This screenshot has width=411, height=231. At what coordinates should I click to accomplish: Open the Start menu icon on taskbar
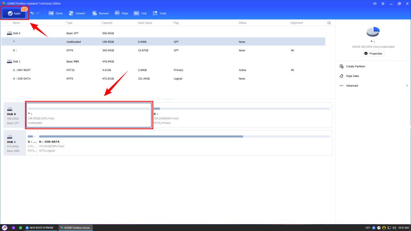pyautogui.click(x=4, y=228)
